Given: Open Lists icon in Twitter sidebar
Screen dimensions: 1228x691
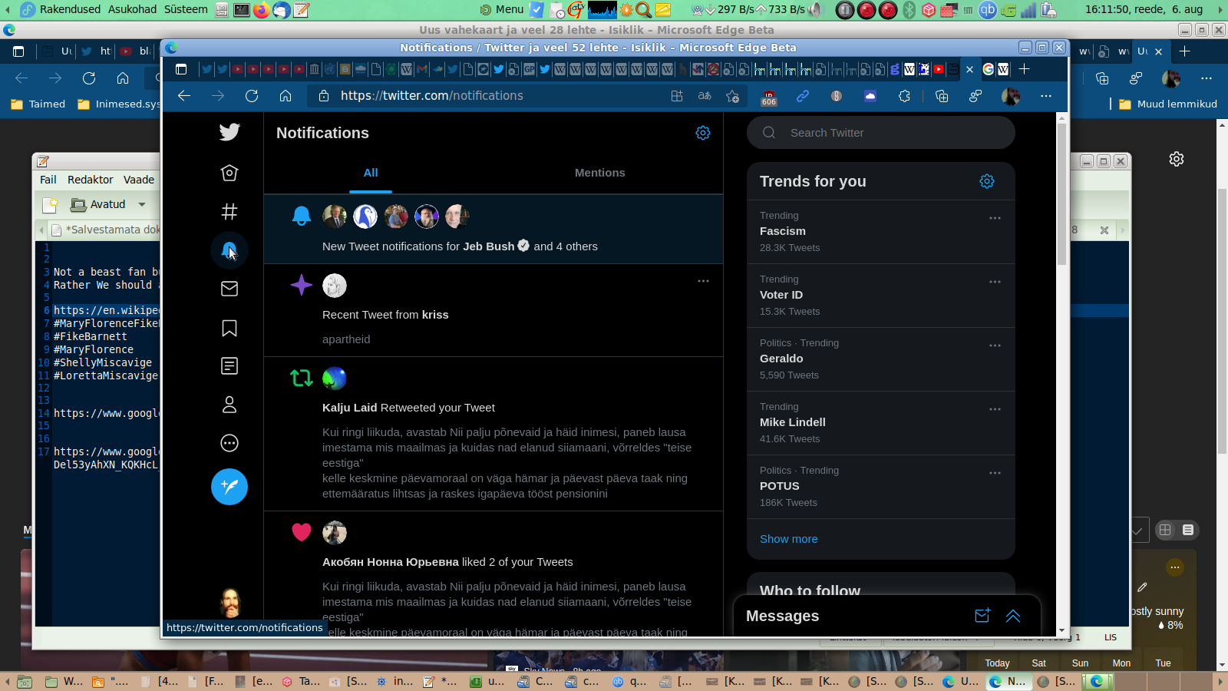Looking at the screenshot, I should point(229,366).
